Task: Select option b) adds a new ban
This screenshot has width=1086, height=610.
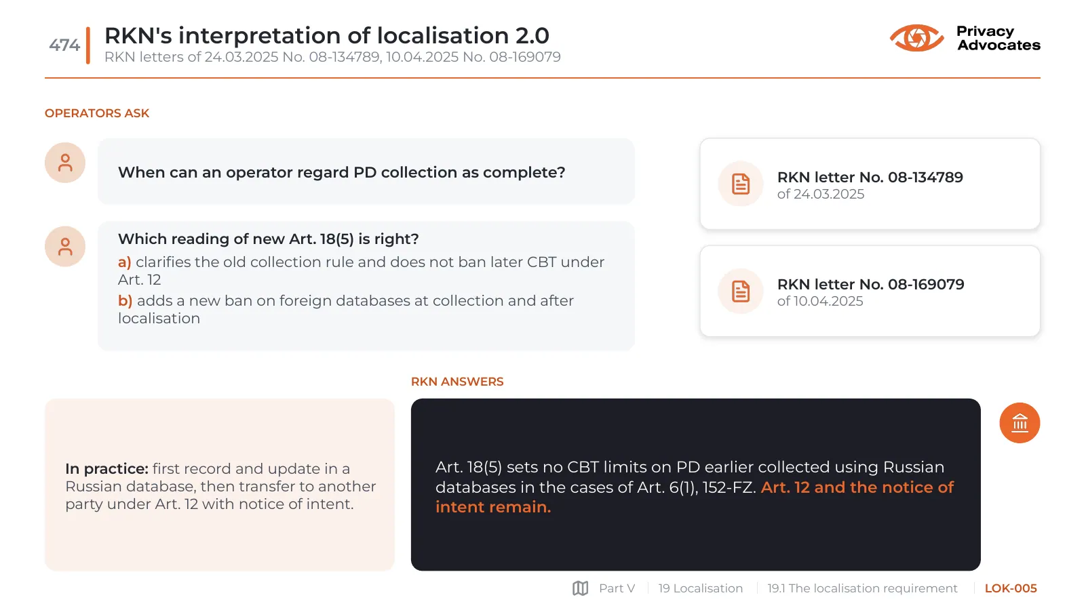Action: (346, 309)
